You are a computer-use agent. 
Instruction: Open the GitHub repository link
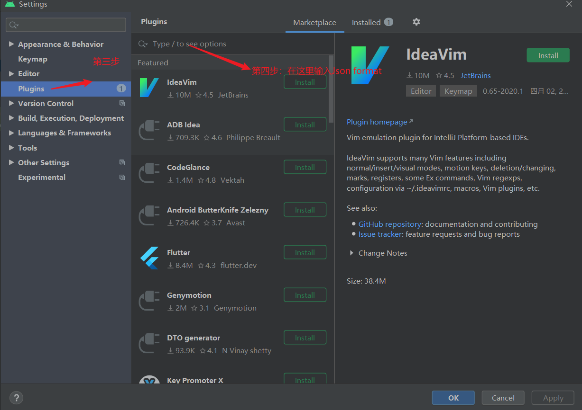(390, 224)
